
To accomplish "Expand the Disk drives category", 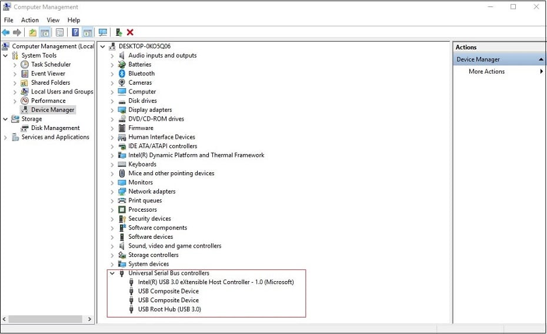I will [112, 101].
